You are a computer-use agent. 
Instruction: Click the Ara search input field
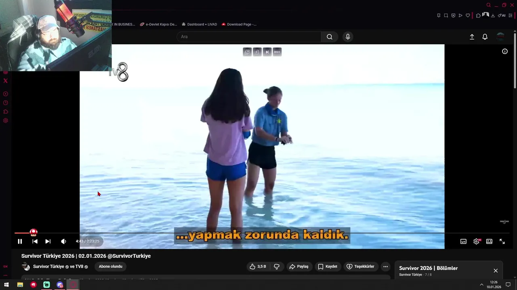249,37
